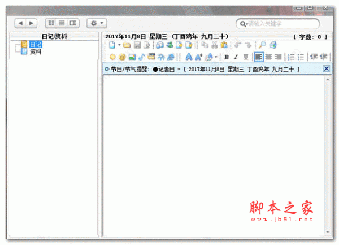The width and height of the screenshot is (339, 245).
Task: Go forward with the right arrow button
Action: [x=31, y=23]
